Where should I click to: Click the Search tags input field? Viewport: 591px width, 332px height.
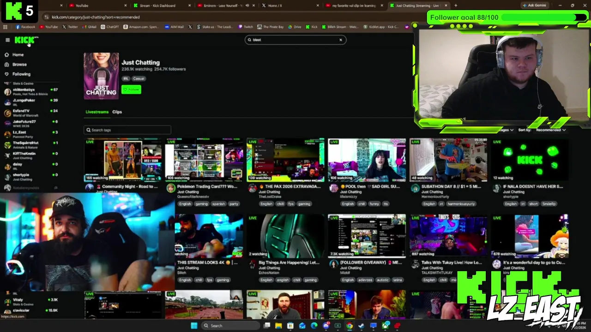tap(127, 130)
